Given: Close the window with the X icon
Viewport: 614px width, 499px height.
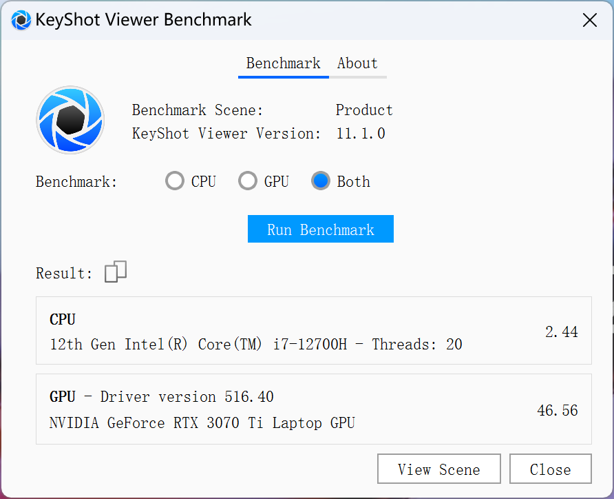Looking at the screenshot, I should click(x=589, y=20).
